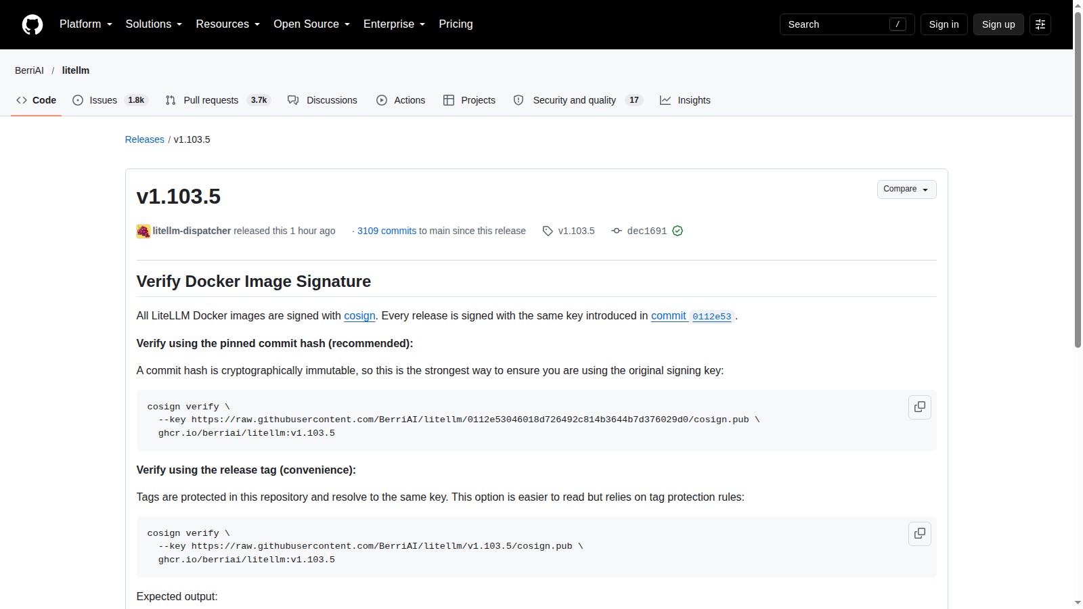Open the command palette icon beside Sign up
The height and width of the screenshot is (609, 1083).
pyautogui.click(x=1040, y=24)
